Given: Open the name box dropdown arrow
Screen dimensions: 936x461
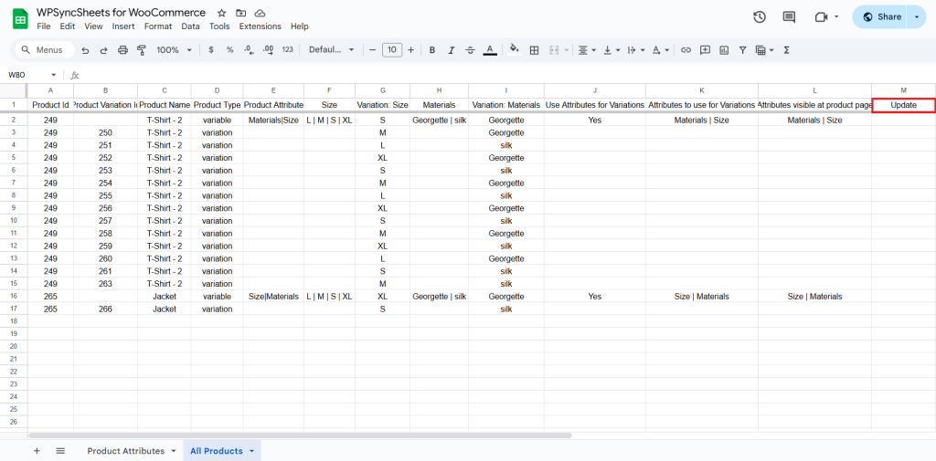Looking at the screenshot, I should tap(53, 75).
